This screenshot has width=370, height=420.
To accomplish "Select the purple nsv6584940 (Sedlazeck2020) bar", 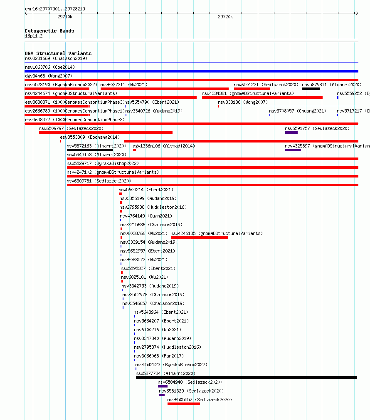I will click(x=163, y=386).
